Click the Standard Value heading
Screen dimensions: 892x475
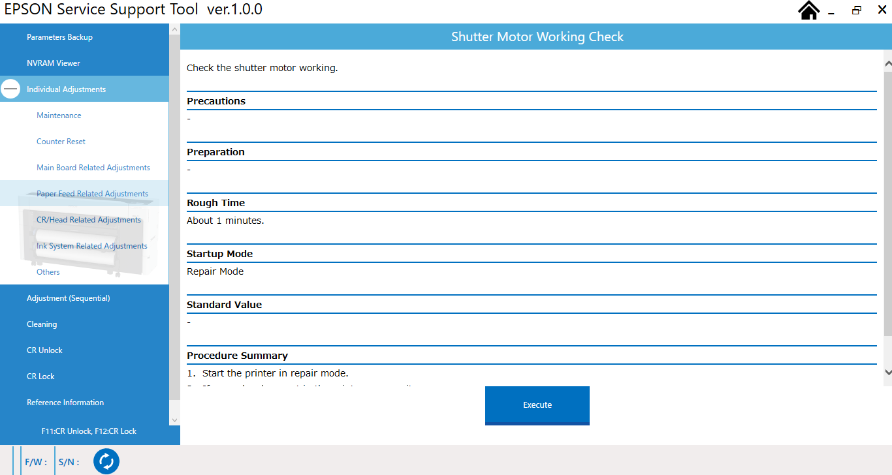tap(224, 305)
